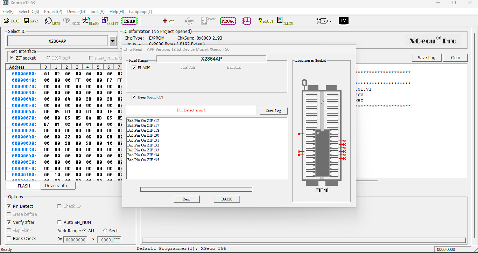
Task: Expand the Select IC dropdown arrow
Action: [x=113, y=41]
